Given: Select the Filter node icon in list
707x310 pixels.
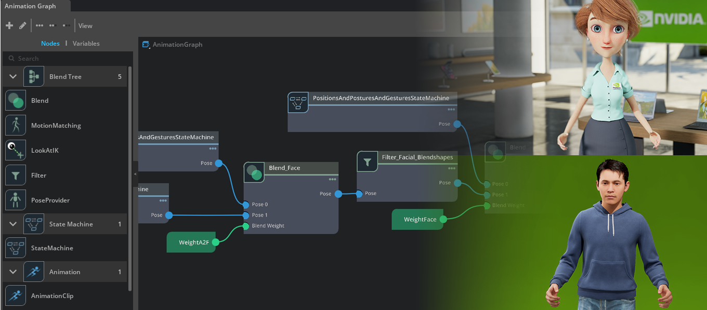Looking at the screenshot, I should [x=16, y=176].
